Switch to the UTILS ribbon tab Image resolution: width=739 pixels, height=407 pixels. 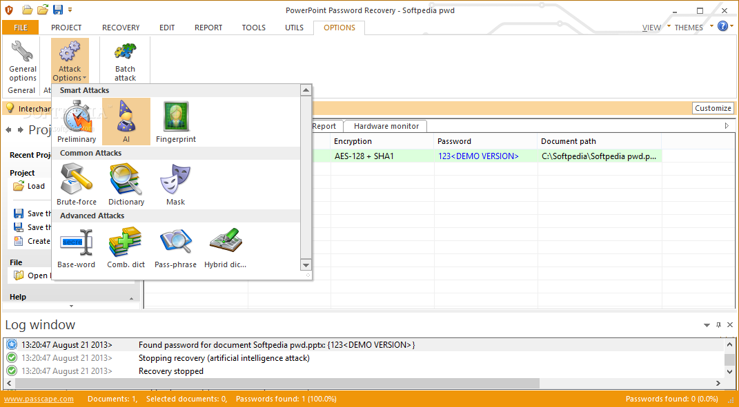[x=294, y=28]
